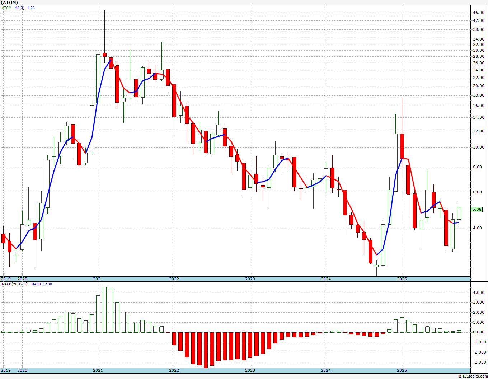Pick the 22.00 price axis label
Image resolution: width=488 pixels, height=379 pixels.
(479, 78)
